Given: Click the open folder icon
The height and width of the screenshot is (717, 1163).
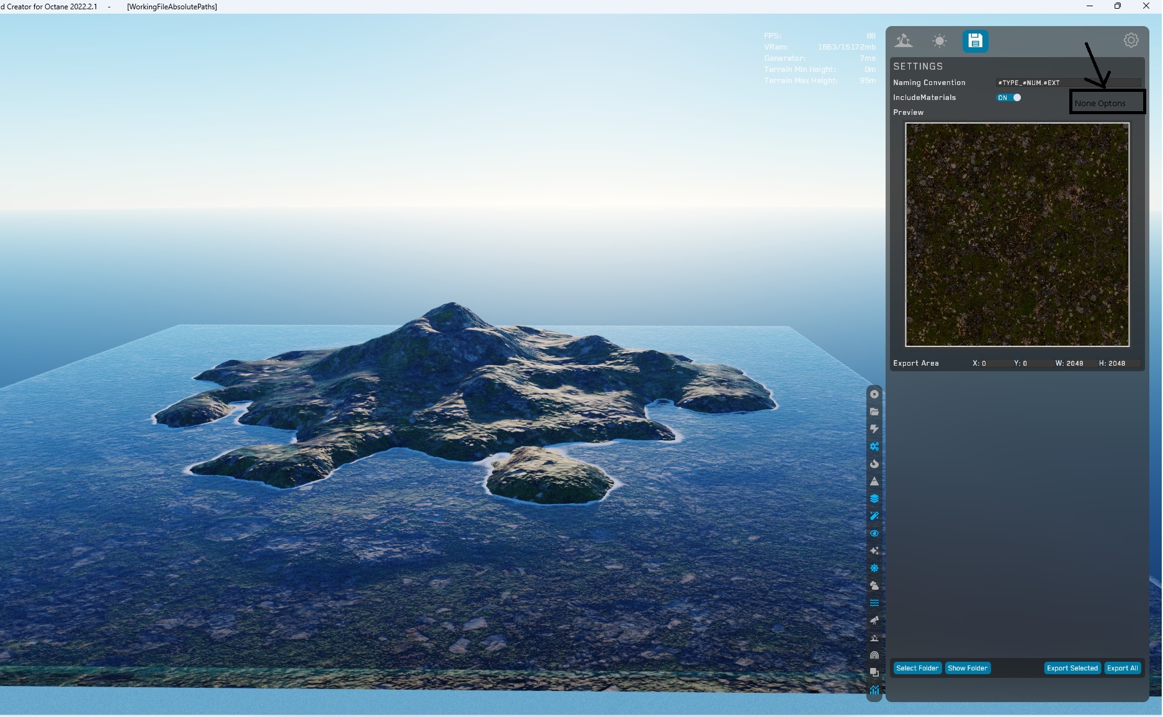Looking at the screenshot, I should (874, 412).
